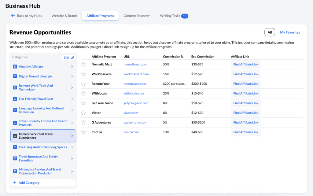
Task: Click Find Affiliate Link for Worldpackers
Action: pyautogui.click(x=245, y=74)
